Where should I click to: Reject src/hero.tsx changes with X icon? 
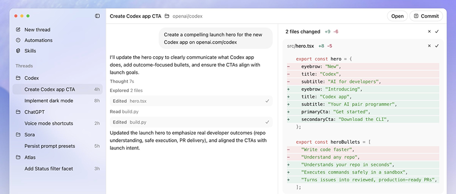tap(429, 46)
